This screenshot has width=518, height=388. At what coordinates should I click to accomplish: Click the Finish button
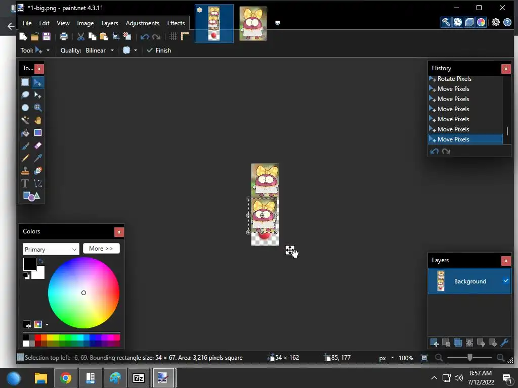(x=159, y=51)
